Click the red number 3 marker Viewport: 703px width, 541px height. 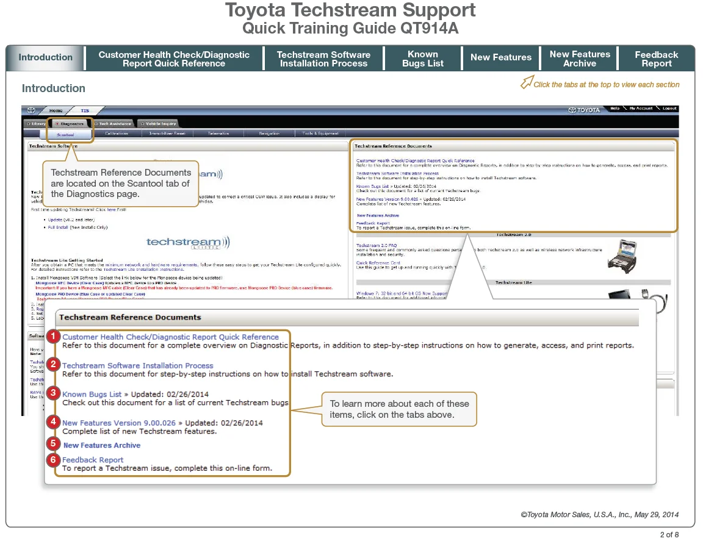pos(54,393)
